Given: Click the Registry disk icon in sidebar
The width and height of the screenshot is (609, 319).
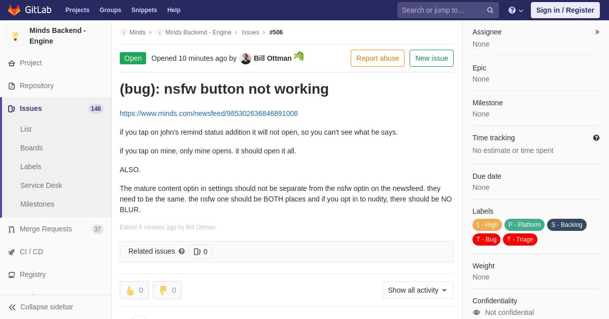Looking at the screenshot, I should tap(12, 275).
